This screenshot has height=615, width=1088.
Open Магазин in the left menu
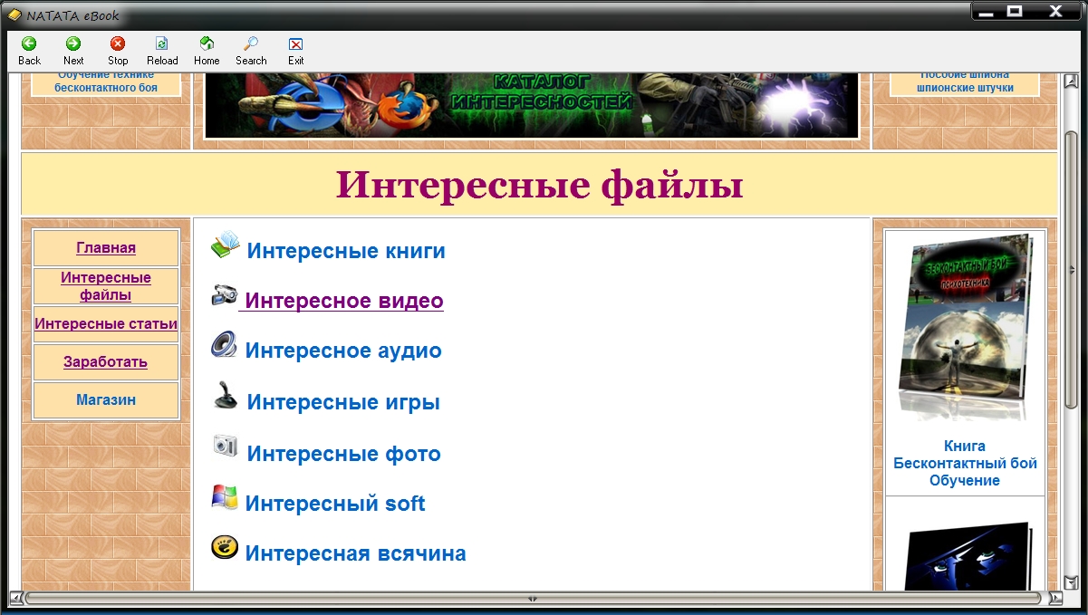[x=106, y=400]
